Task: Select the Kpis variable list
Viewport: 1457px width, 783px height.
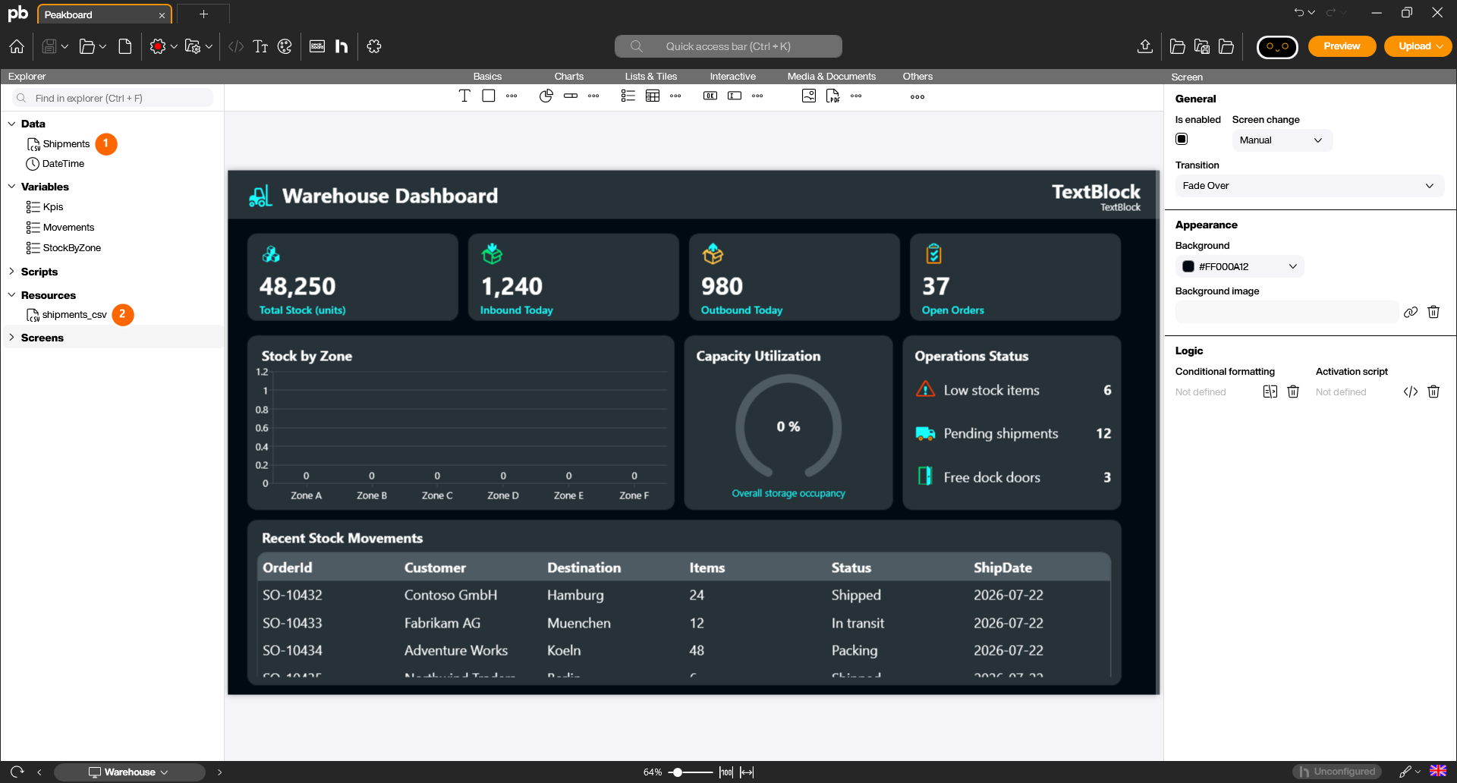Action: point(52,207)
